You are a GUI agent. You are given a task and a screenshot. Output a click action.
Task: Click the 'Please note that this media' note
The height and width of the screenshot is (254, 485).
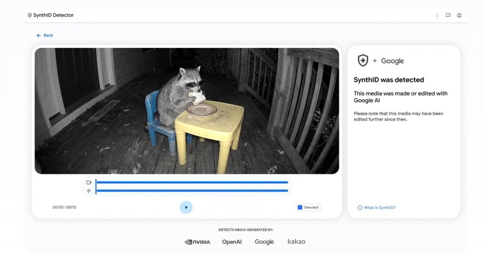[399, 117]
